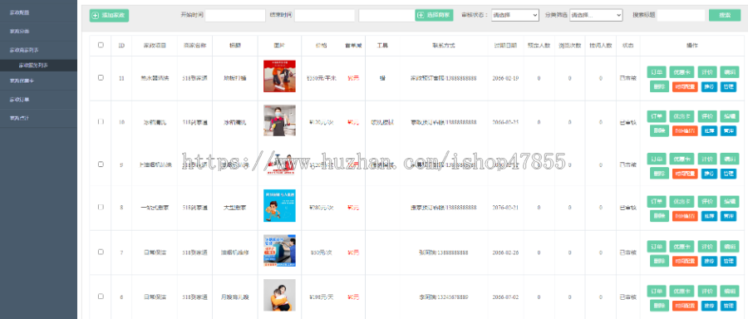Click 订单 button in row ID 10
This screenshot has width=748, height=319.
click(657, 115)
